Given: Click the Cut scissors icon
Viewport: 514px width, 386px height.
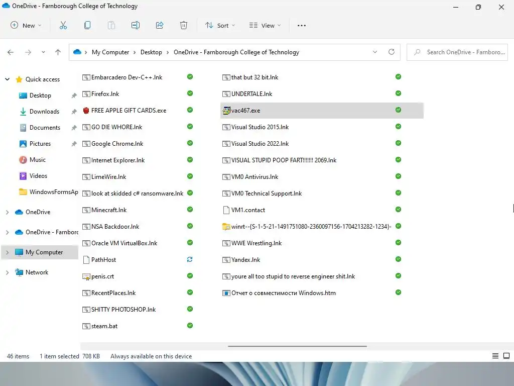Looking at the screenshot, I should (63, 25).
